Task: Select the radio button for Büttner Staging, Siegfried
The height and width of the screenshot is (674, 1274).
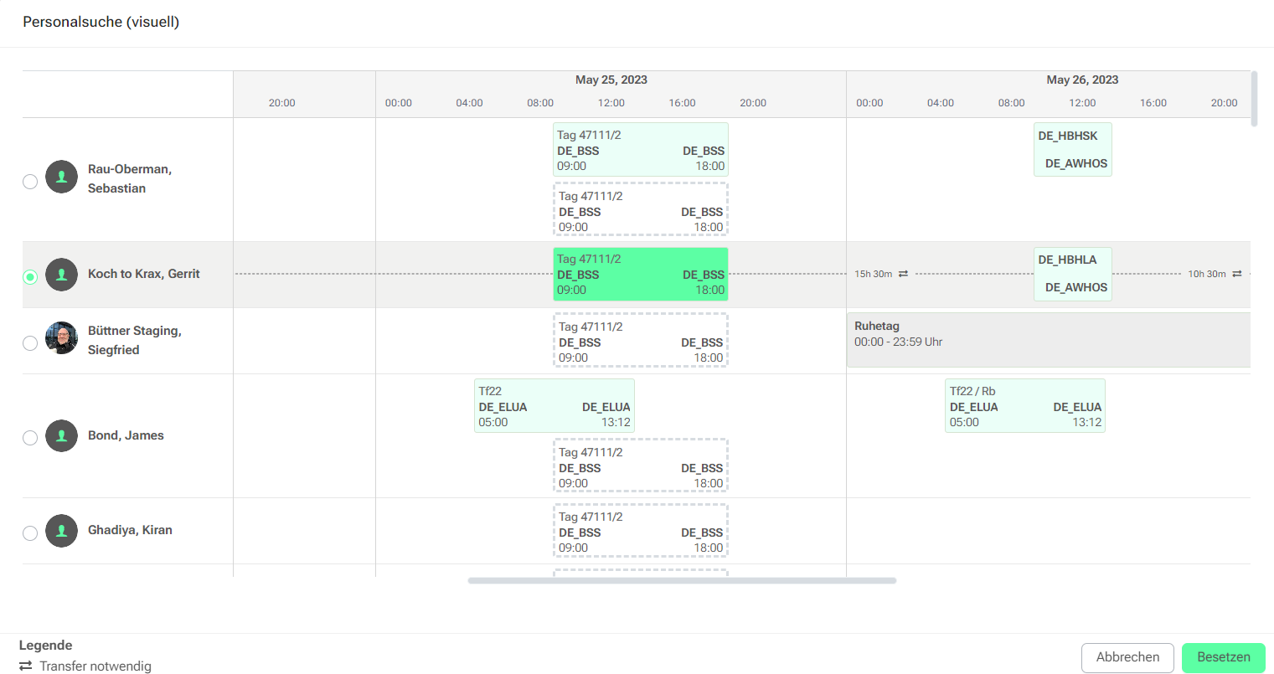Action: (30, 342)
